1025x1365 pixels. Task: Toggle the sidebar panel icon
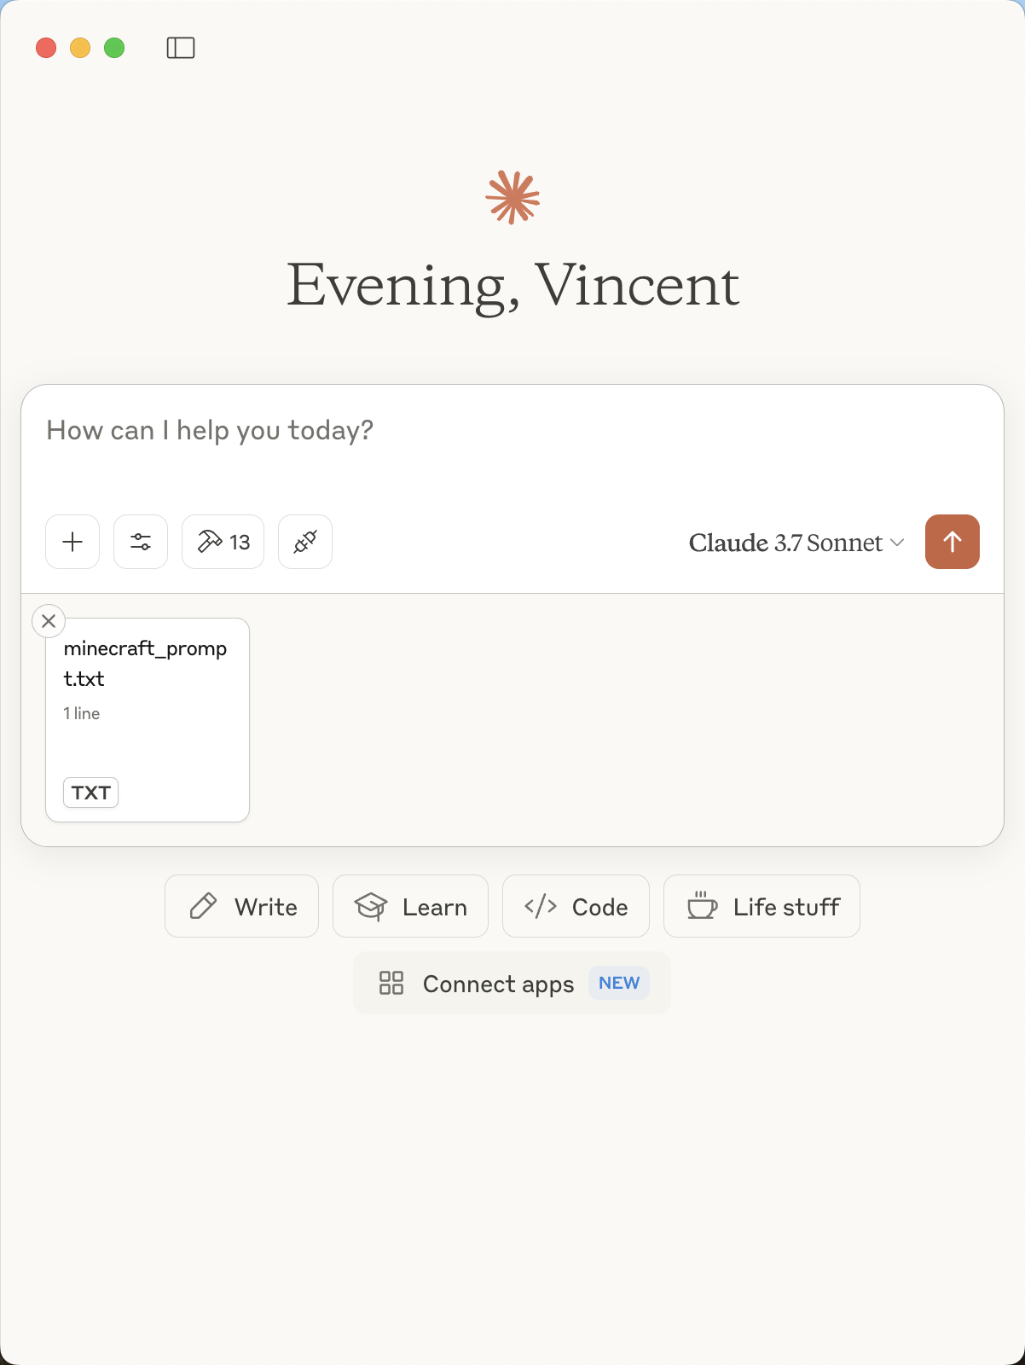coord(181,48)
